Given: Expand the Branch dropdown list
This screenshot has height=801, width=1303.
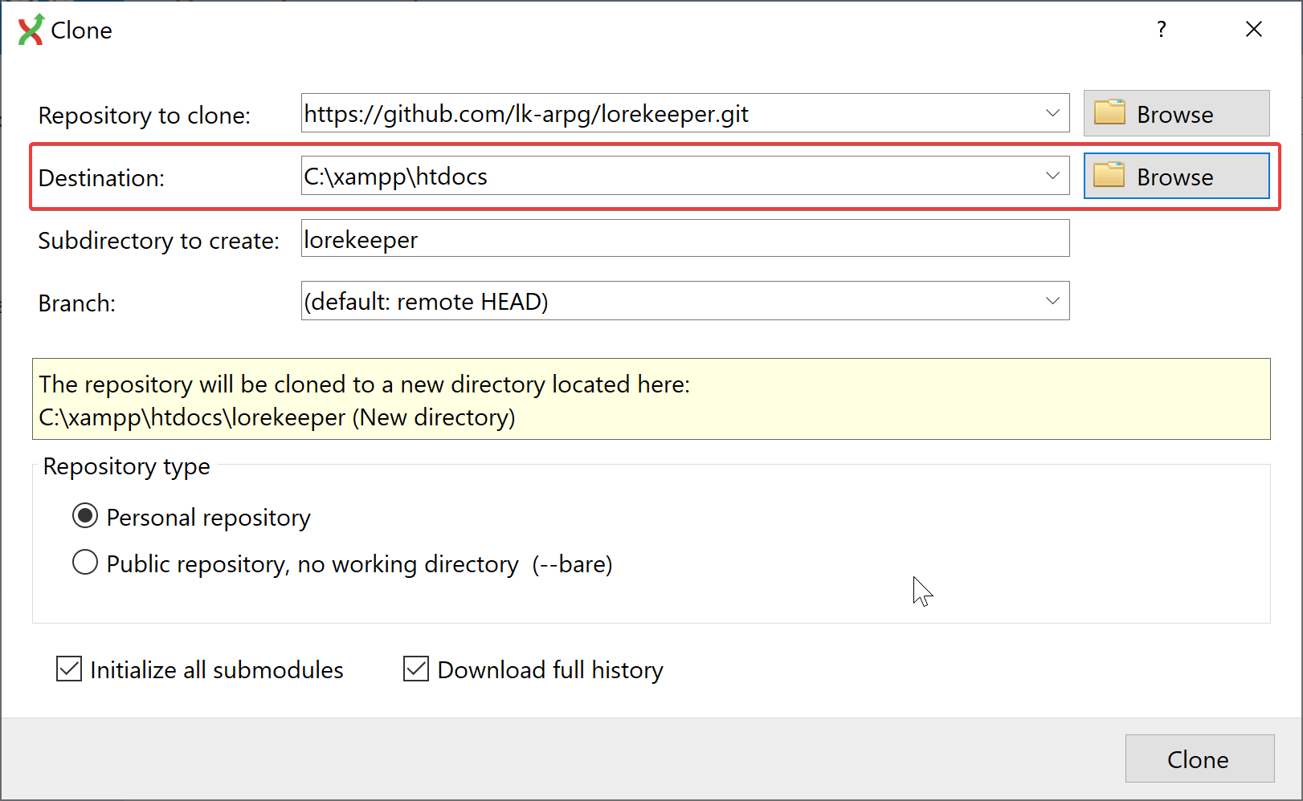Looking at the screenshot, I should click(1052, 301).
